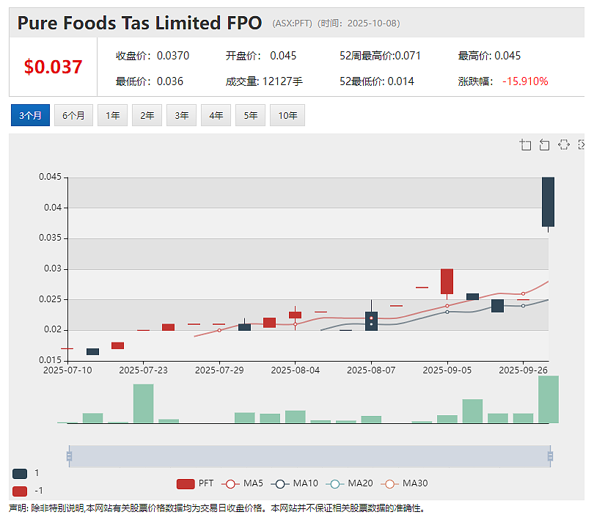Select the 3个月 time range tab
This screenshot has width=594, height=523.
[30, 115]
